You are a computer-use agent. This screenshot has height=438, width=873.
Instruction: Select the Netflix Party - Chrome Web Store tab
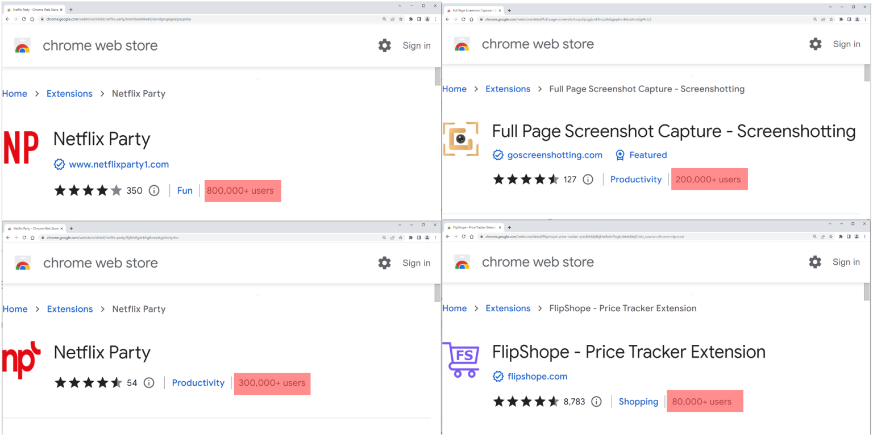tap(31, 9)
